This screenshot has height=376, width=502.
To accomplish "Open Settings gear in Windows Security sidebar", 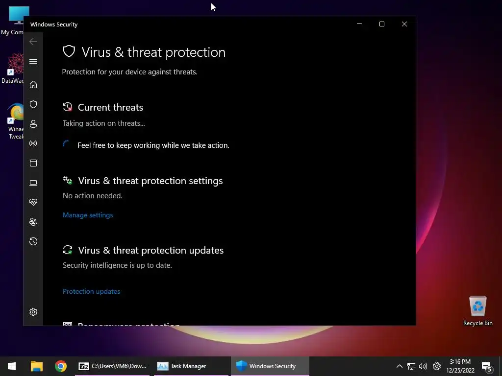I will click(33, 312).
